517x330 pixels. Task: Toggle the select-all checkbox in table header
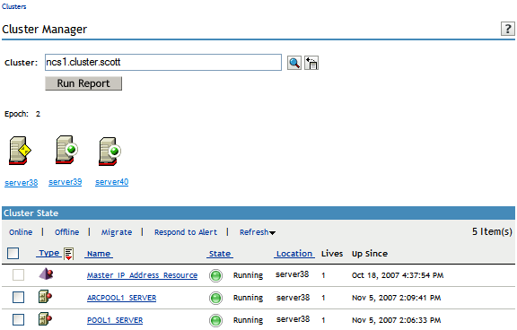(x=13, y=253)
